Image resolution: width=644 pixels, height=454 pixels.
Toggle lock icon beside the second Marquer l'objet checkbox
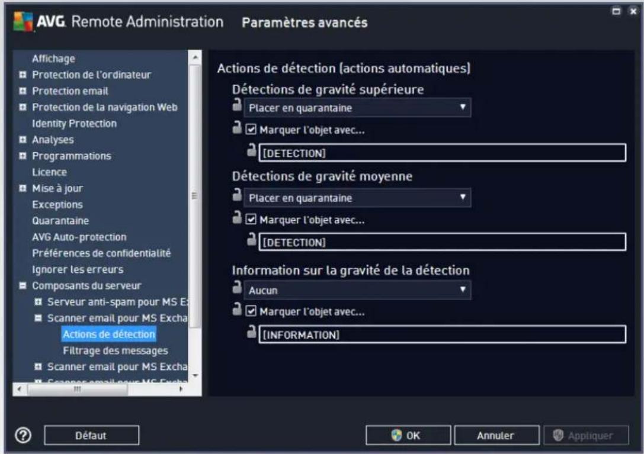(237, 217)
